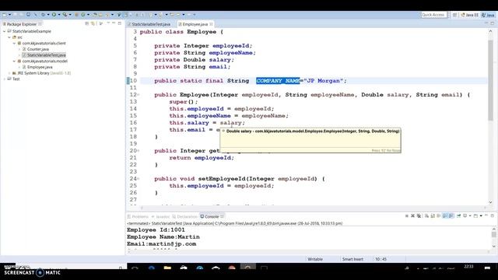
Task: Click the Terminate icon in Console
Action: 406,216
